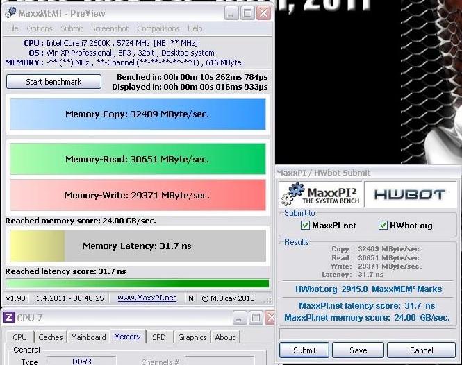
Task: Click the CPU-Z title bar icon
Action: (8, 318)
